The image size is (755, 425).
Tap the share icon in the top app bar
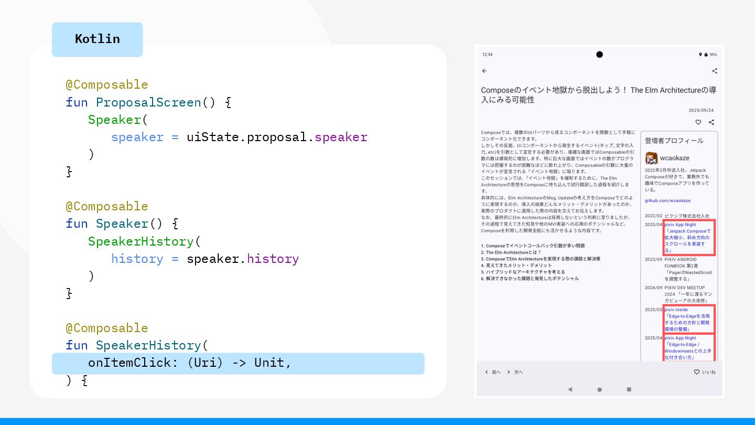714,71
